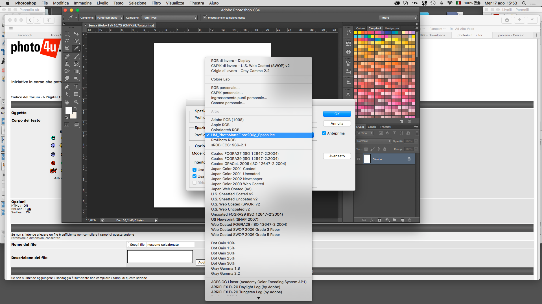This screenshot has height=304, width=542.
Task: Select the Rectangular Marquee tool
Action: click(x=67, y=34)
